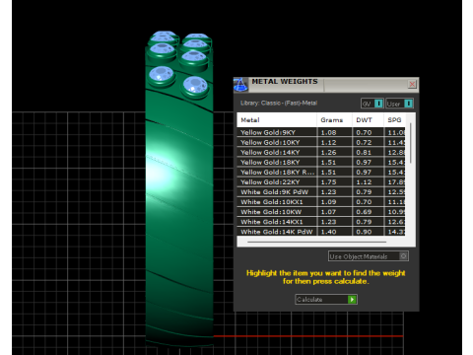Click the Use Object Materials gear icon
This screenshot has width=473, height=355.
pyautogui.click(x=404, y=256)
